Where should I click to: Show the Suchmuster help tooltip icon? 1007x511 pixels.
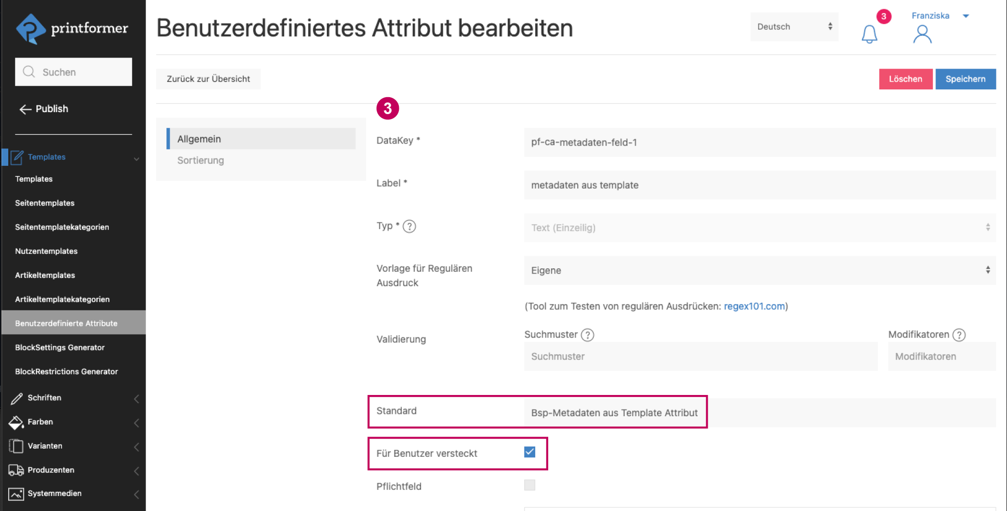click(587, 335)
